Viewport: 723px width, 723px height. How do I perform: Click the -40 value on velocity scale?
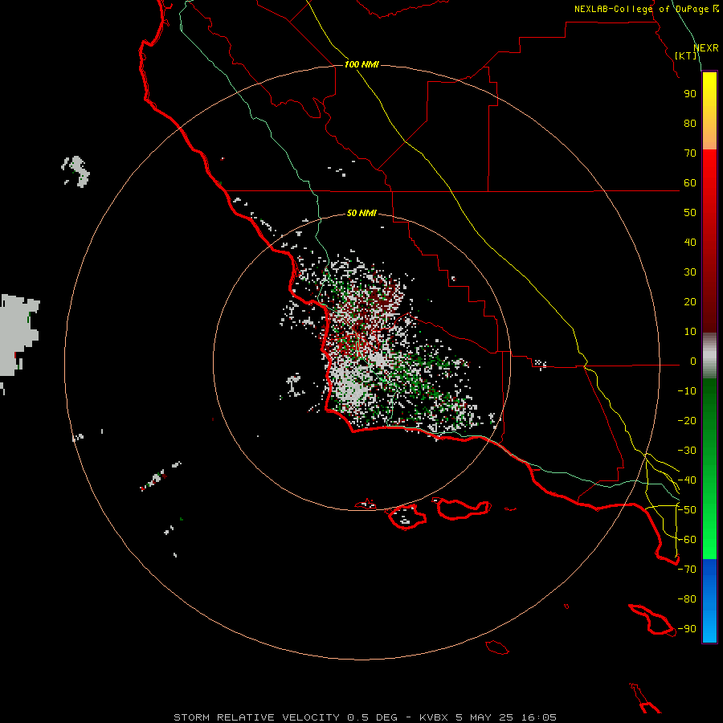687,480
